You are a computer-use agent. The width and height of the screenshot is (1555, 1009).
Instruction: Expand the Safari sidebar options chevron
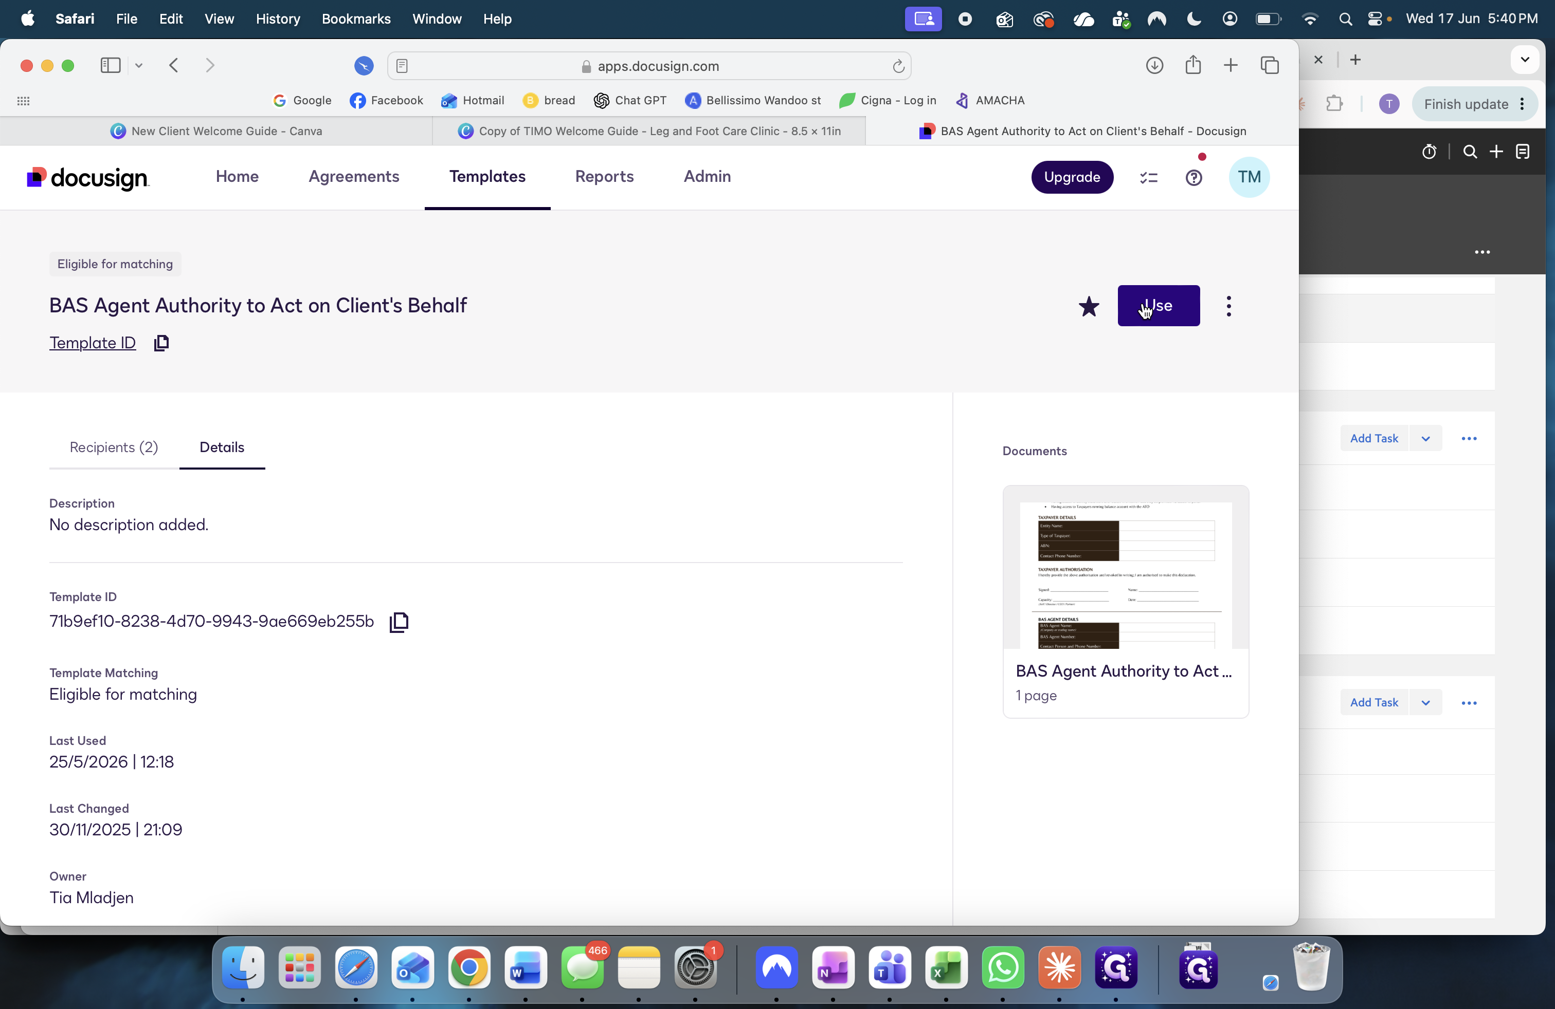[139, 65]
